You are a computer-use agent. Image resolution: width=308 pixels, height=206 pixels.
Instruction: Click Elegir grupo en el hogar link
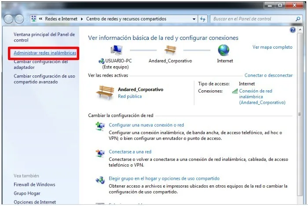[164, 178]
